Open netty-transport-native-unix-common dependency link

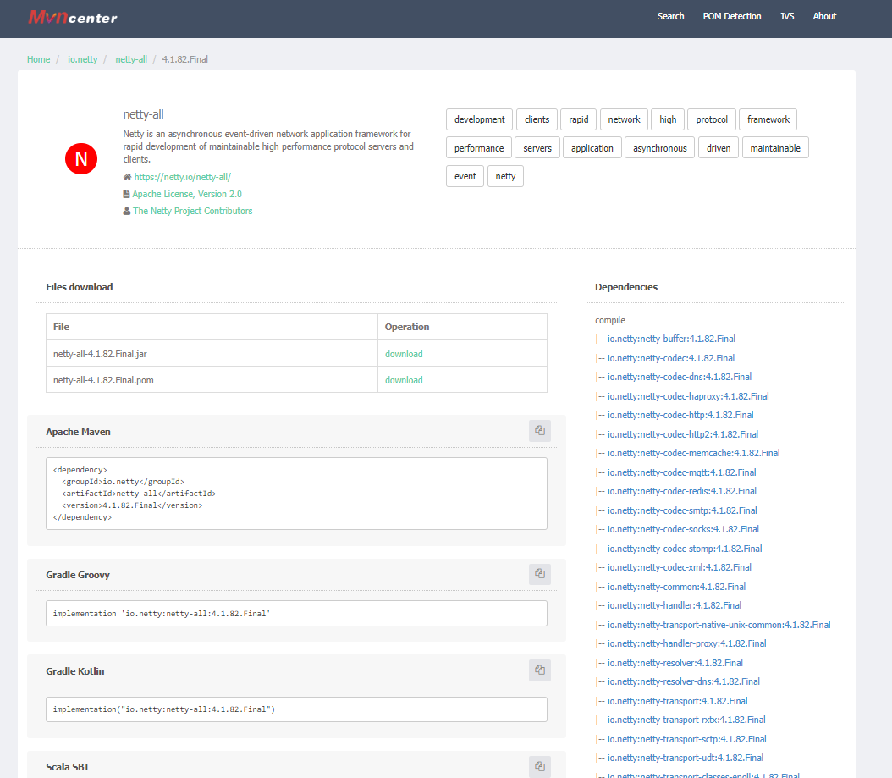[719, 625]
